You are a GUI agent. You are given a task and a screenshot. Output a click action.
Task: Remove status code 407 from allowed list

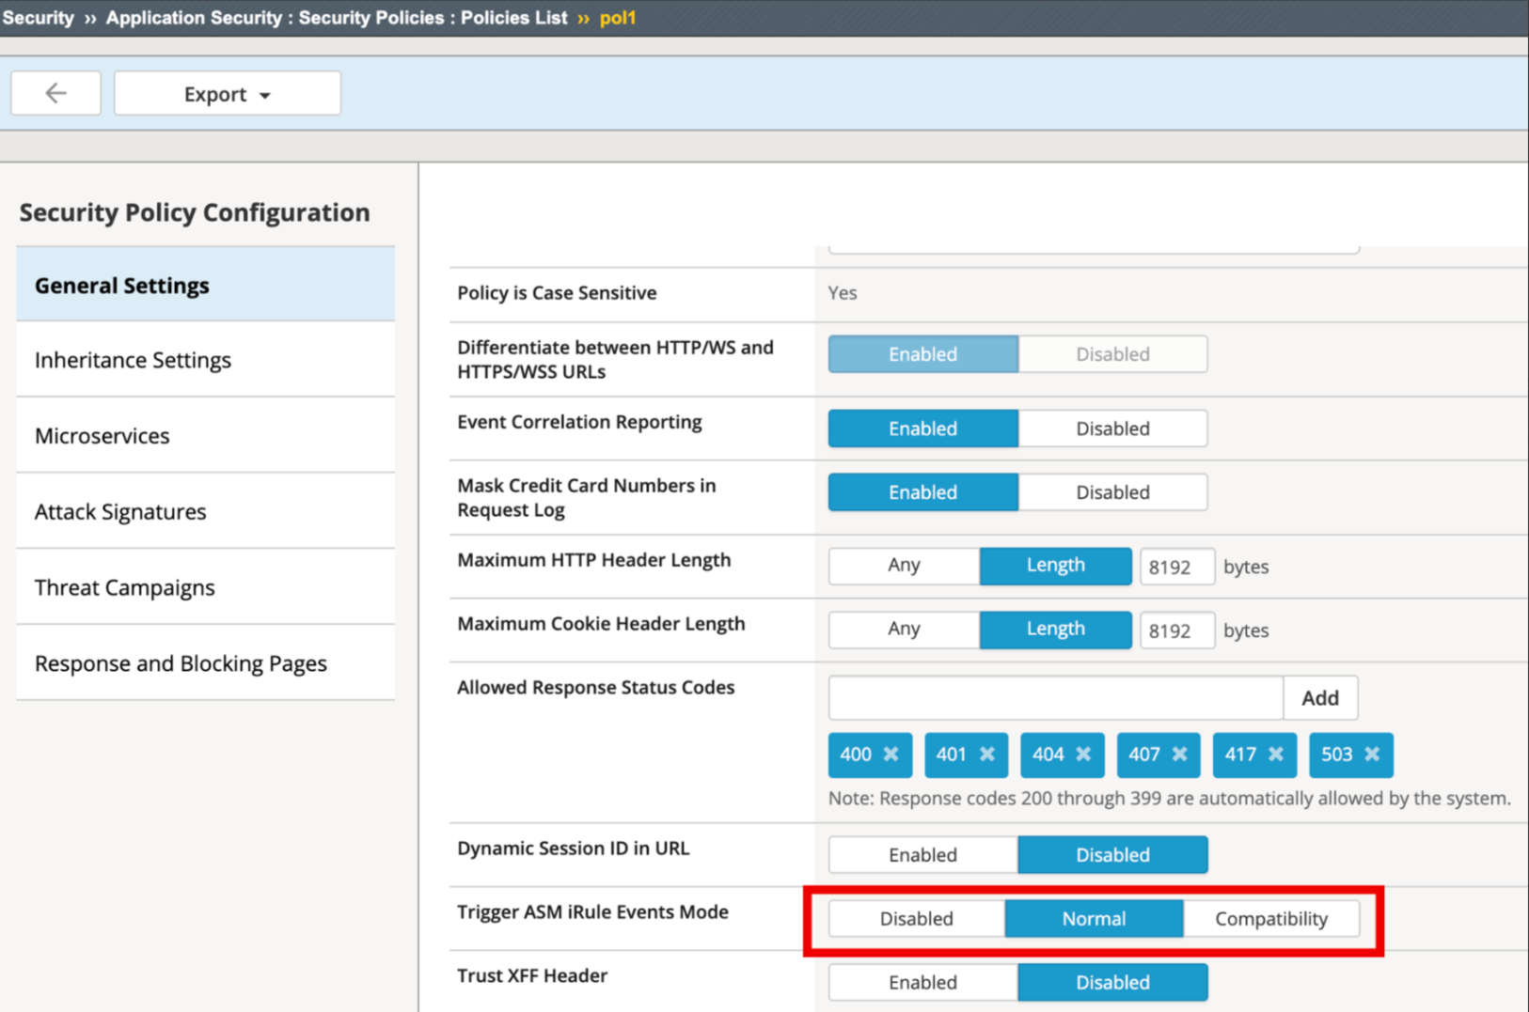point(1182,755)
